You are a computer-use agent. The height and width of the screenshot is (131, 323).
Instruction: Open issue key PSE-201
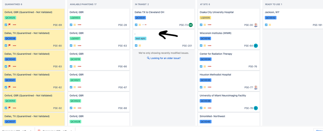click(x=187, y=46)
